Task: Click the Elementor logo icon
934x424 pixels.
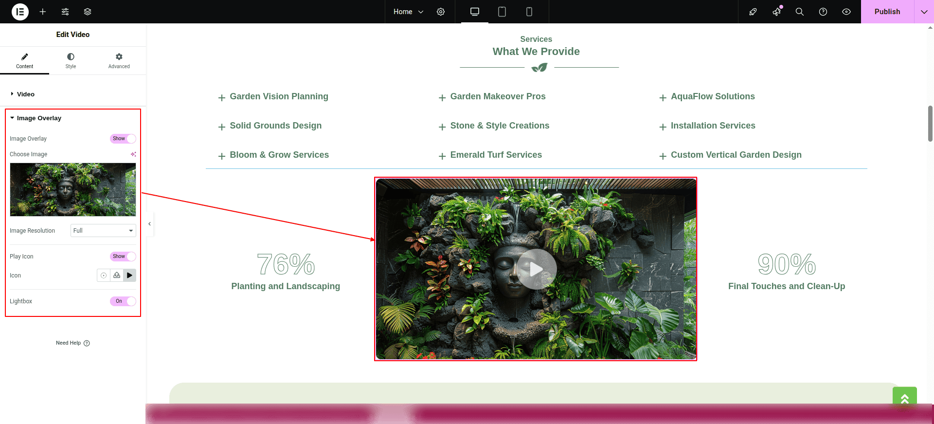Action: [x=20, y=12]
